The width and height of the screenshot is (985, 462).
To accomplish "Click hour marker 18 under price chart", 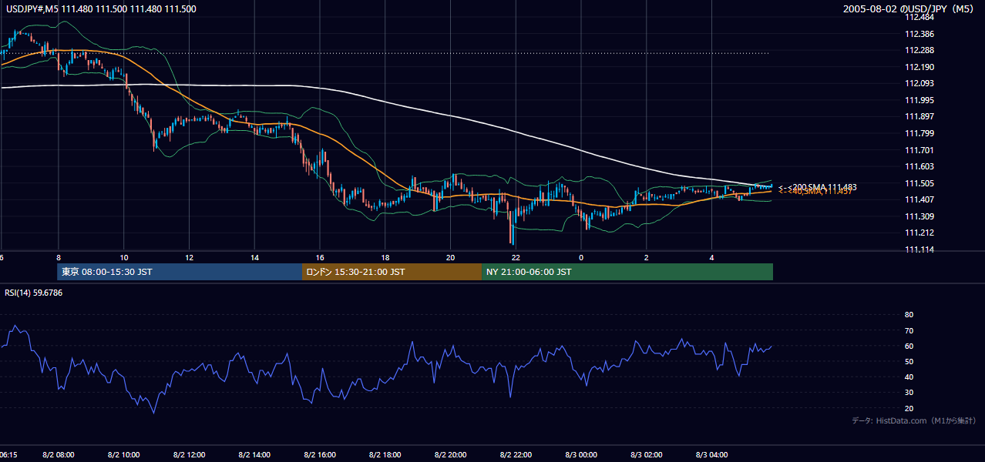I will point(385,258).
